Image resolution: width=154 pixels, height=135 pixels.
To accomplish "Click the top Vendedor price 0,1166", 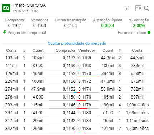I will [x=40, y=26].
